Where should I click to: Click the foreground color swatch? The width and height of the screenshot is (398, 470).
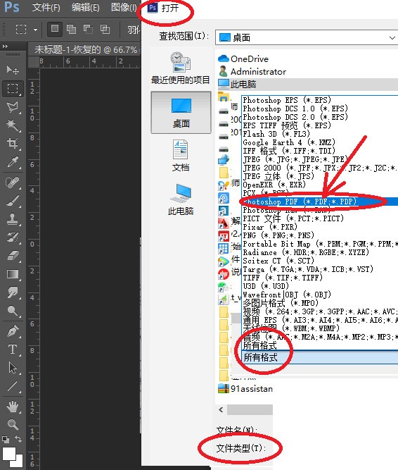pyautogui.click(x=8, y=454)
